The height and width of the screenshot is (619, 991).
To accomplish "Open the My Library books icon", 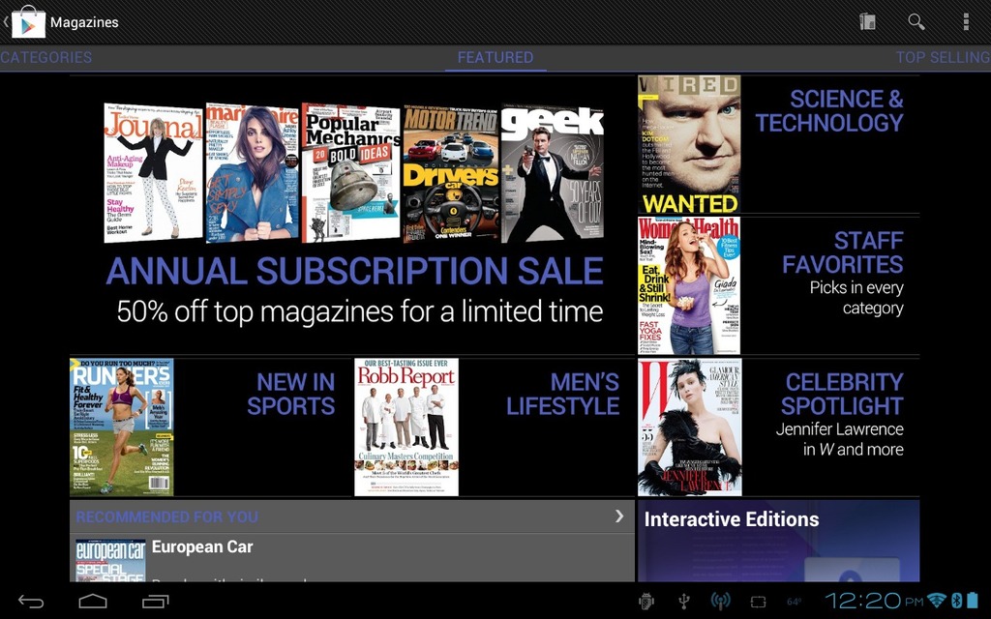I will click(868, 21).
